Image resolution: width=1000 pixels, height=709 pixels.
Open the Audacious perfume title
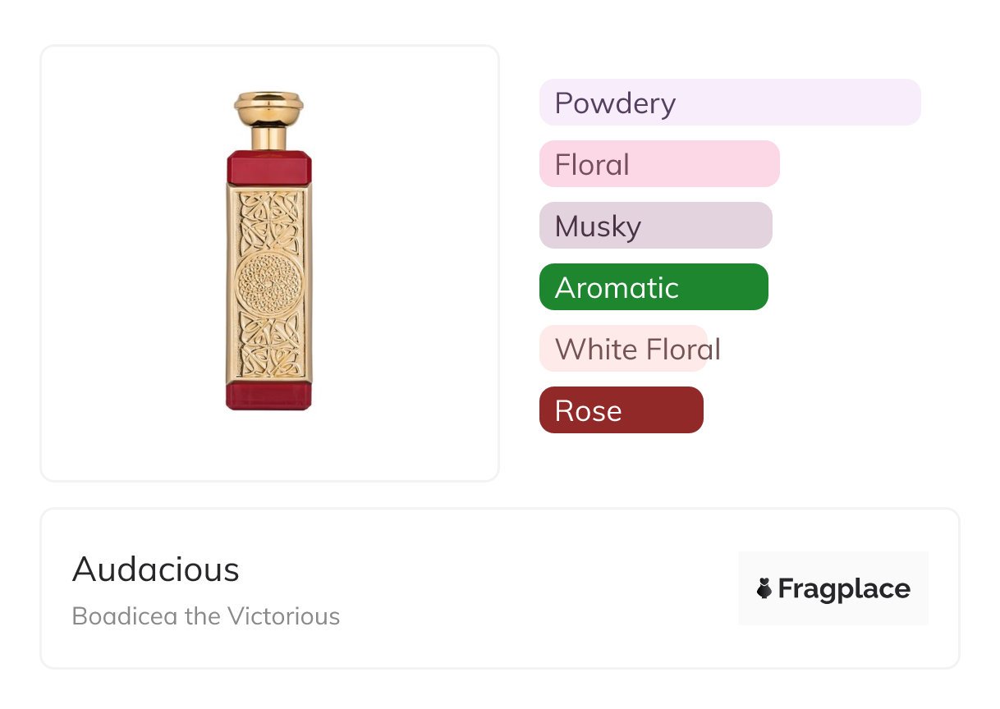click(156, 569)
